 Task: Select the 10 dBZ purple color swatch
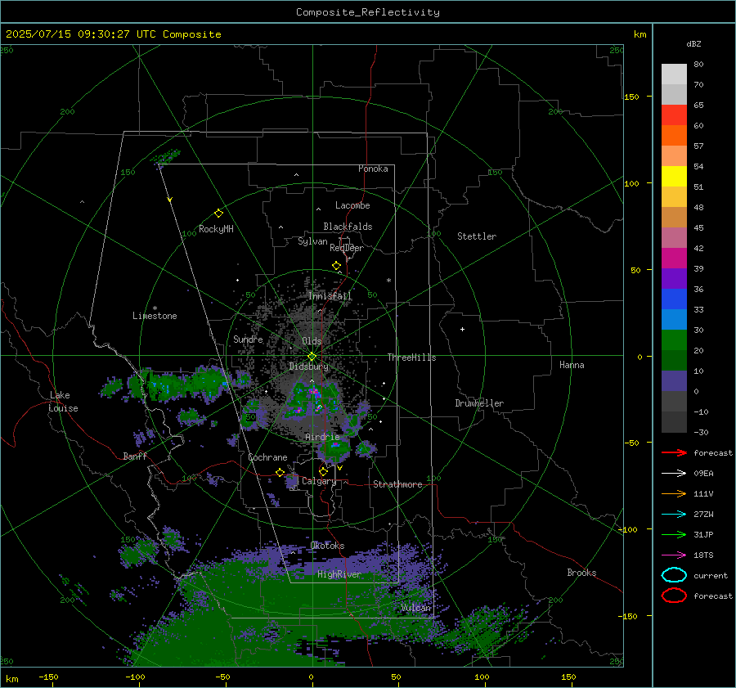point(674,380)
